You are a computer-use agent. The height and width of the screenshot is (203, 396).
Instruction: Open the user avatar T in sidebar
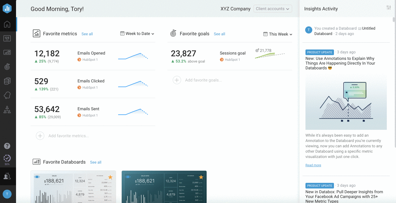[7, 194]
